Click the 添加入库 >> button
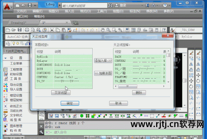This screenshot has width=207, height=139. pyautogui.click(x=103, y=60)
